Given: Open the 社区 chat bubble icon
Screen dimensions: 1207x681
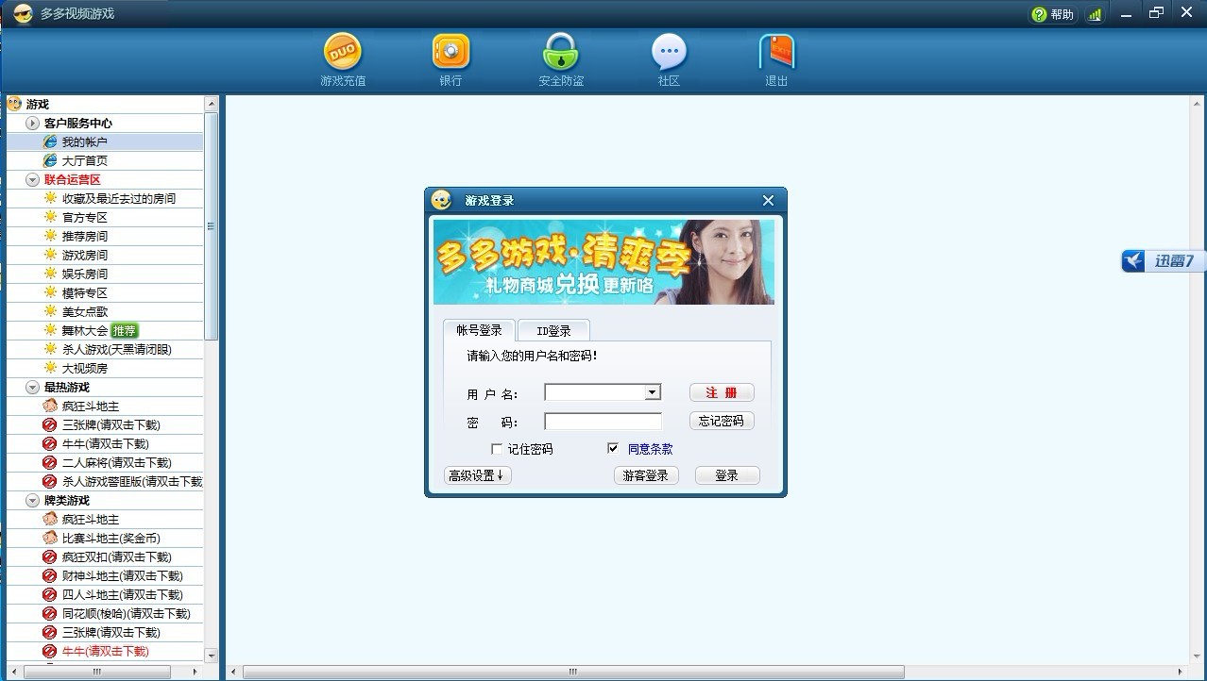Looking at the screenshot, I should [x=669, y=53].
